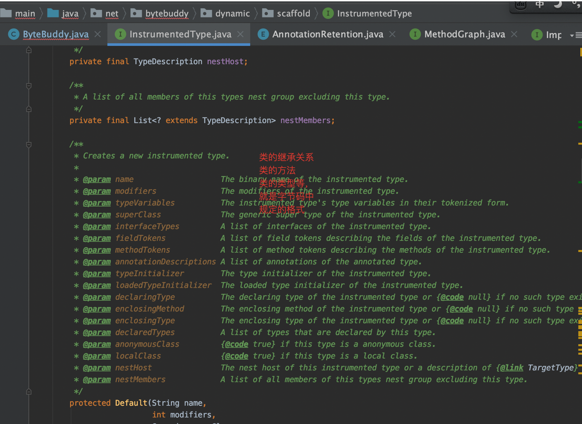Go to scaffold in the breadcrumb

293,13
